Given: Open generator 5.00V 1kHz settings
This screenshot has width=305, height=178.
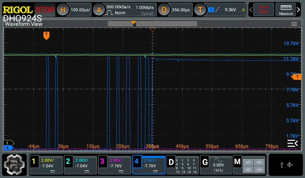Looking at the screenshot, I should pyautogui.click(x=218, y=168).
